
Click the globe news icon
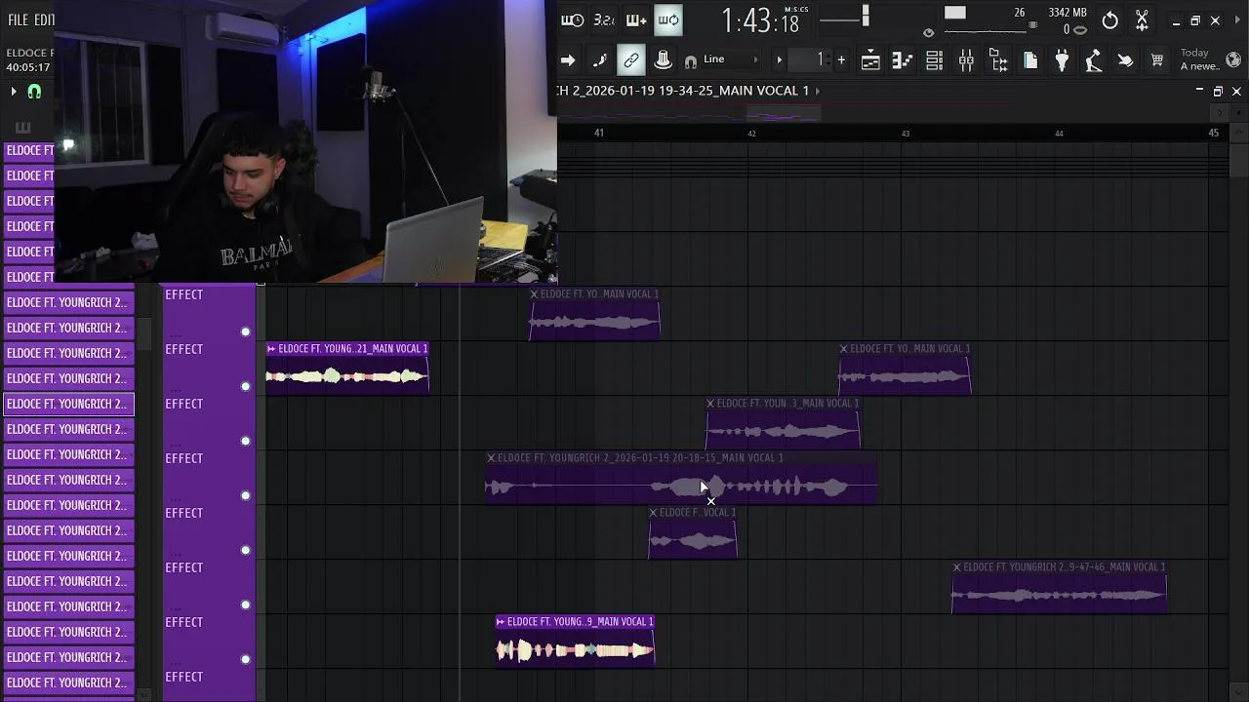(x=1233, y=60)
